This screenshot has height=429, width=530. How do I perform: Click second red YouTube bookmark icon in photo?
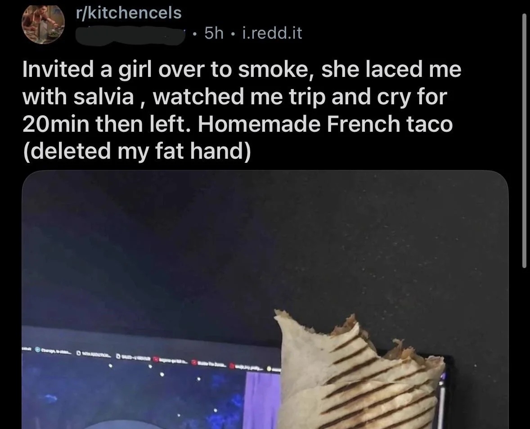[194, 362]
